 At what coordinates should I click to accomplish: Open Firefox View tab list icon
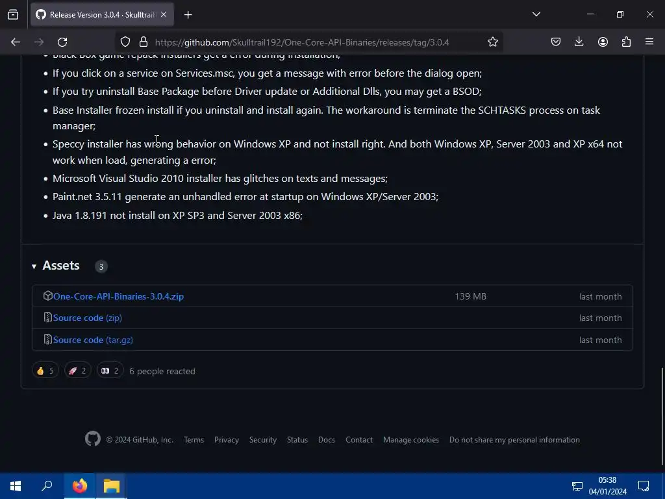(13, 14)
